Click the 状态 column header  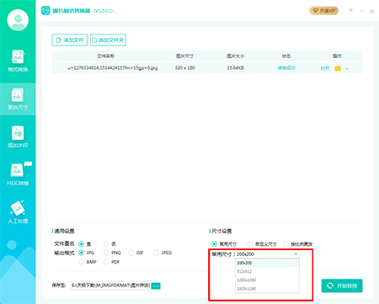click(x=286, y=56)
